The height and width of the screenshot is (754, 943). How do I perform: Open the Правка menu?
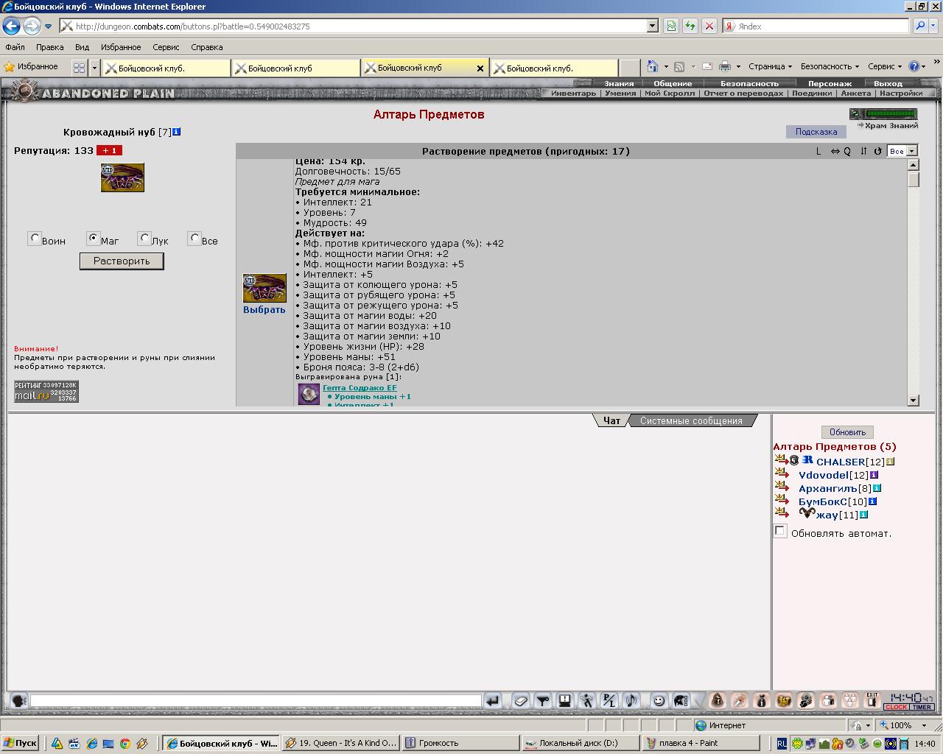tap(49, 47)
